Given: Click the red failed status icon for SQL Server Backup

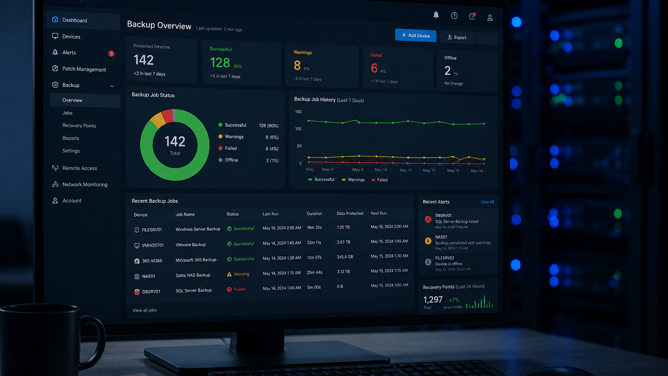Looking at the screenshot, I should coord(229,289).
